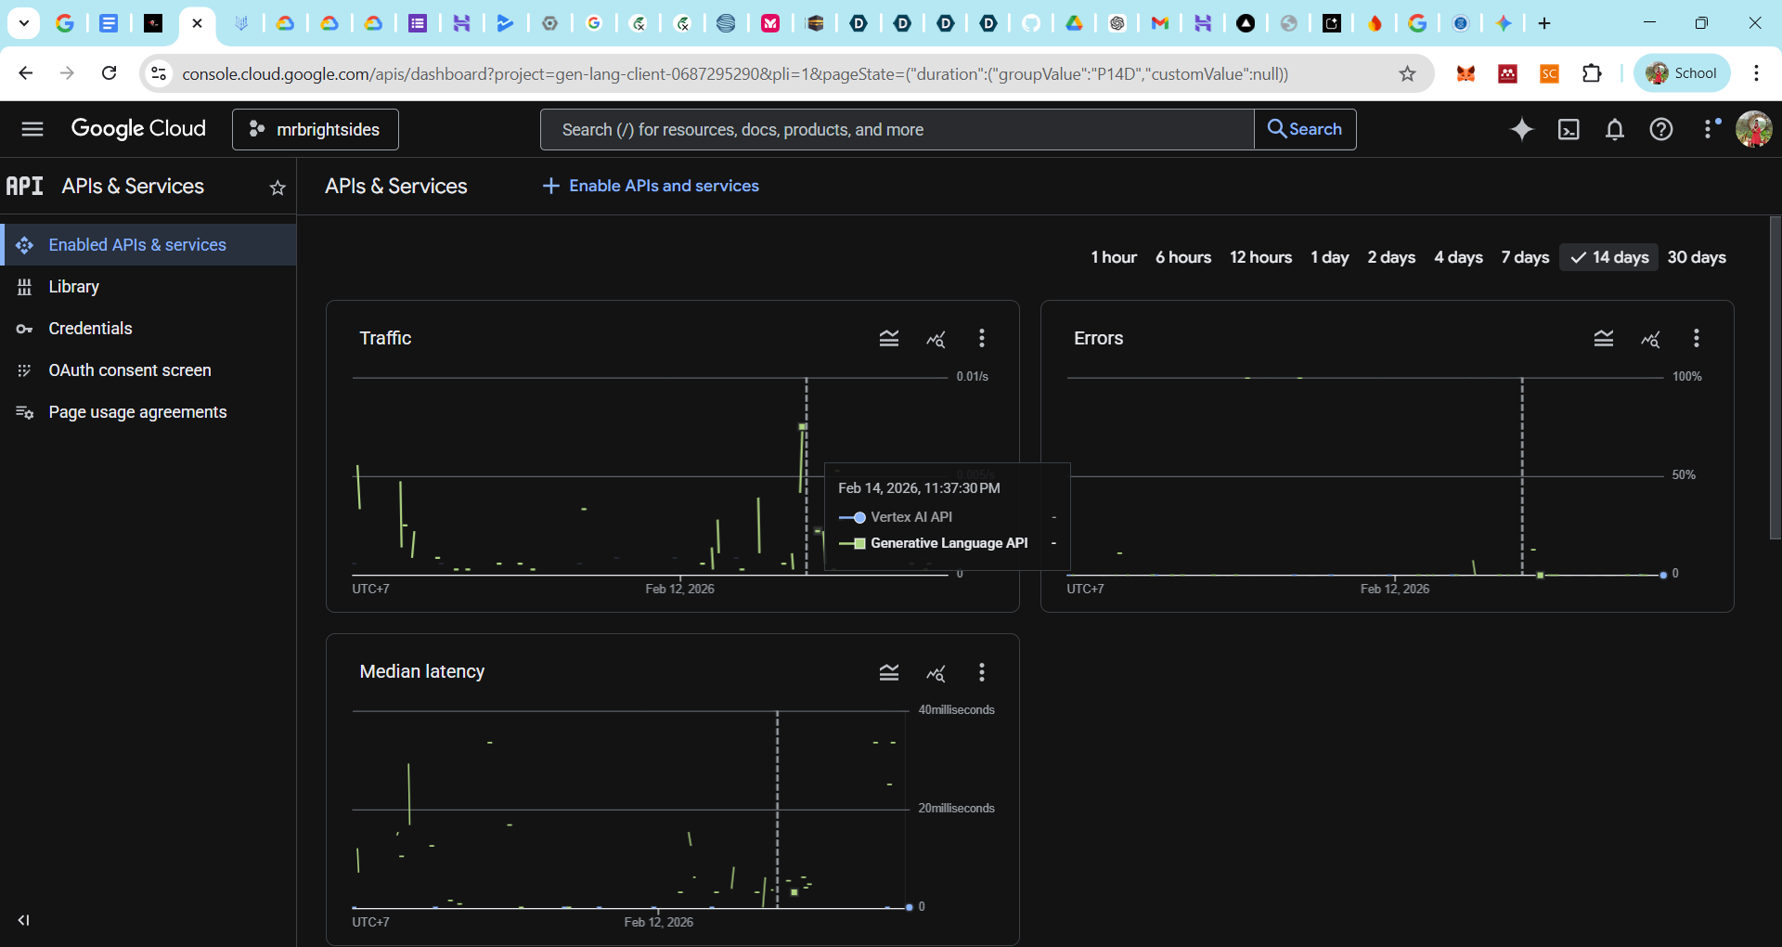Open Gemini AI assistant sparkle icon
Viewport: 1782px width, 947px height.
click(x=1521, y=129)
